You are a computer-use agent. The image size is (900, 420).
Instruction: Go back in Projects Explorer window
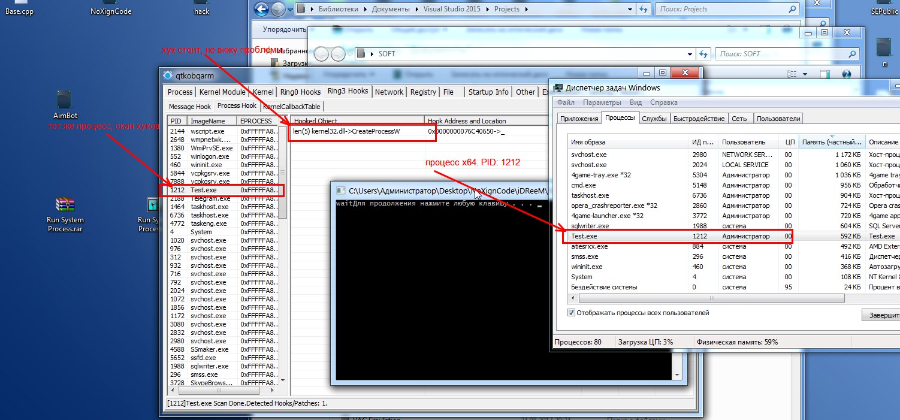(x=261, y=9)
